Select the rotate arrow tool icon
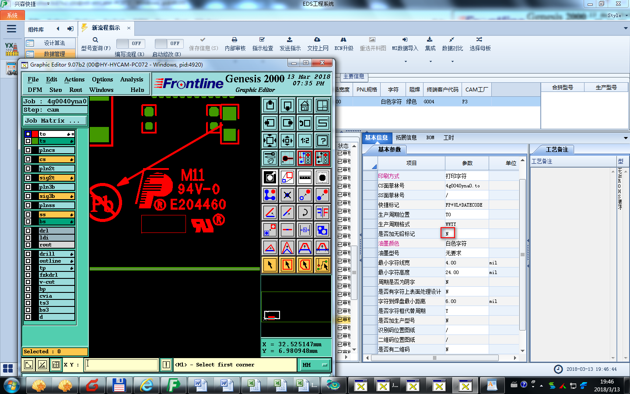The height and width of the screenshot is (394, 630). tap(305, 212)
